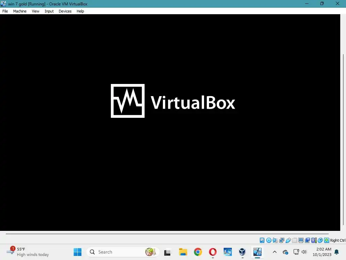
Task: Click the VirtualBox title bar window icon
Action: [x=3, y=4]
